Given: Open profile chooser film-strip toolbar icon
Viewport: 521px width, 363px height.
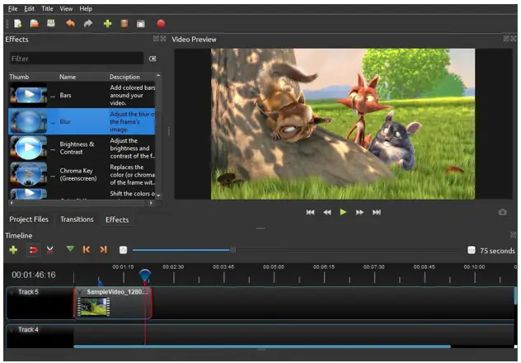Looking at the screenshot, I should pyautogui.click(x=124, y=24).
